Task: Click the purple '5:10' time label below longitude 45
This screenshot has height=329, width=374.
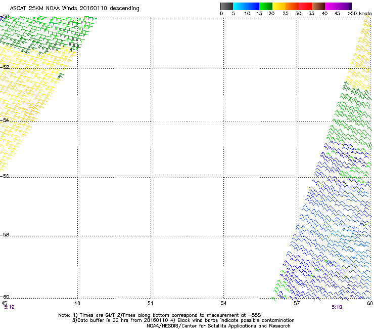Action: (9, 307)
